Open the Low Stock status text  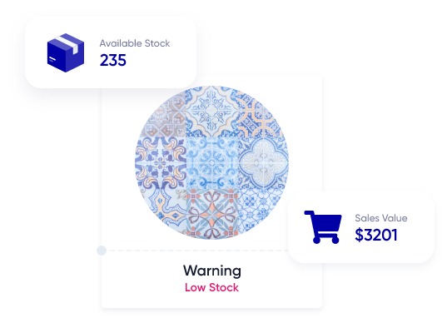[211, 287]
